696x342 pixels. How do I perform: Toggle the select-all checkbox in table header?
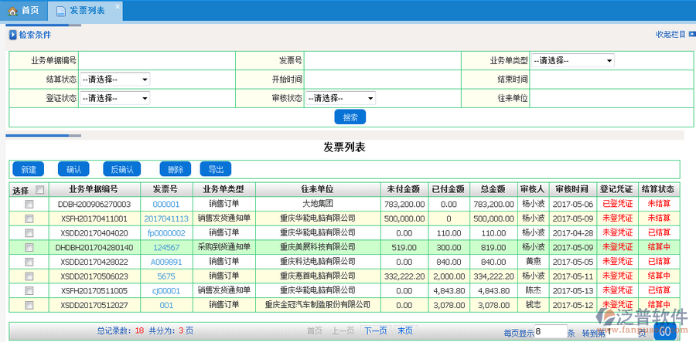pos(40,190)
